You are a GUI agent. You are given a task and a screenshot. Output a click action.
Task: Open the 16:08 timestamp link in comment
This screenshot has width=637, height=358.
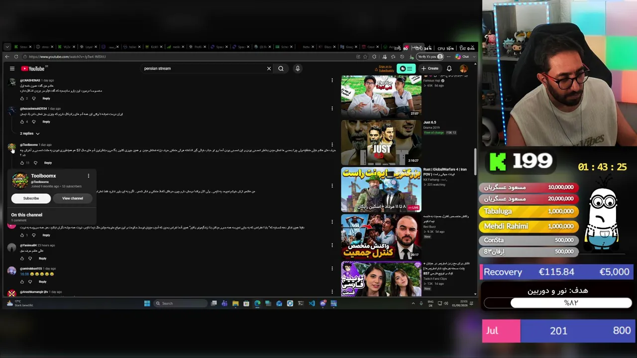[24, 274]
